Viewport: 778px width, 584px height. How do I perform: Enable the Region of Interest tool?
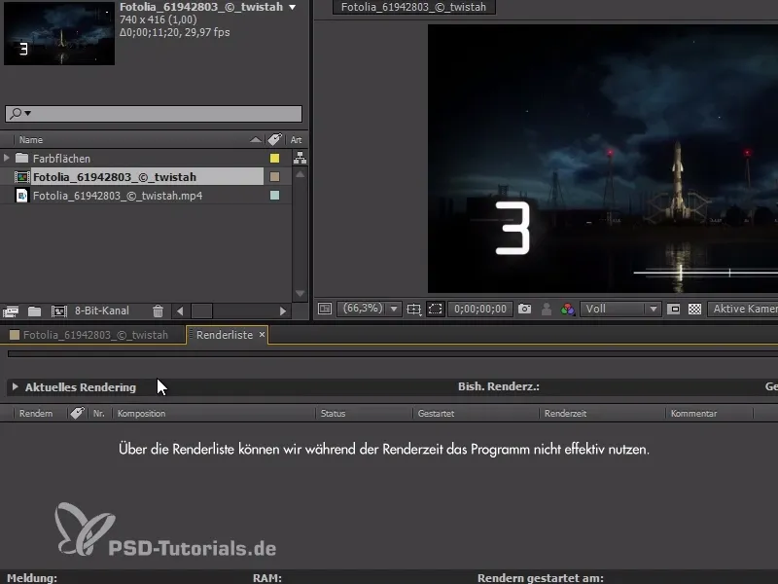tap(435, 309)
